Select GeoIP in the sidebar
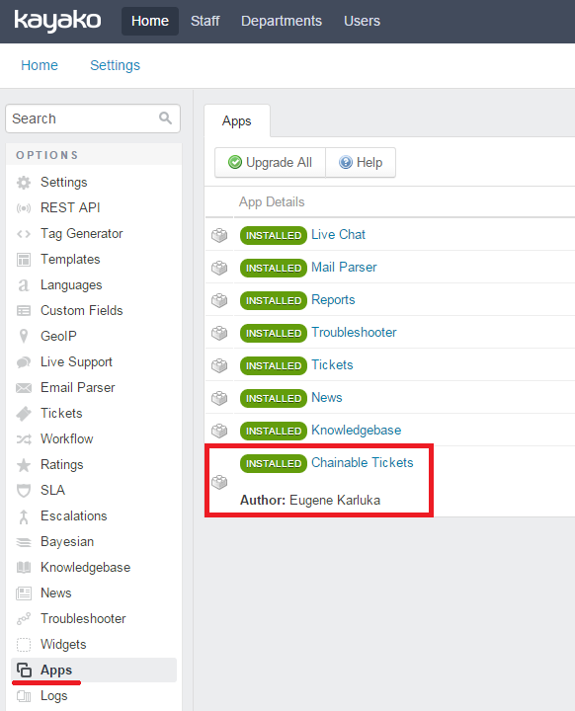The width and height of the screenshot is (575, 711). point(58,337)
